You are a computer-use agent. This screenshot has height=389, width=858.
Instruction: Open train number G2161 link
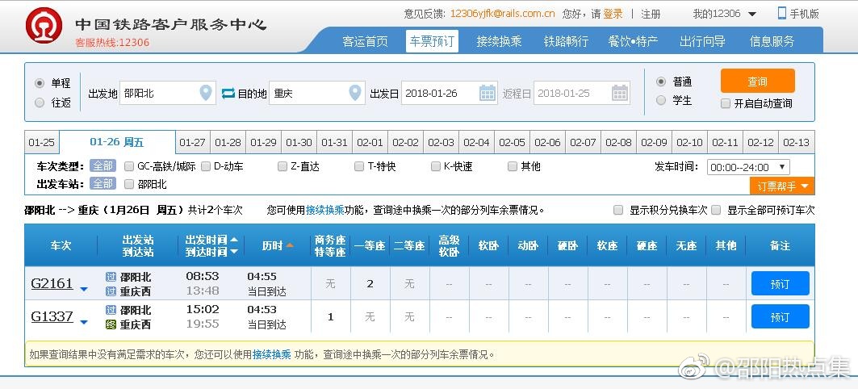pos(52,283)
